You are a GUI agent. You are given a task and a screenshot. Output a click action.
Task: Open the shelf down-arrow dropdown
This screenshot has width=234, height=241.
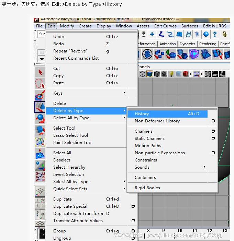42,59
